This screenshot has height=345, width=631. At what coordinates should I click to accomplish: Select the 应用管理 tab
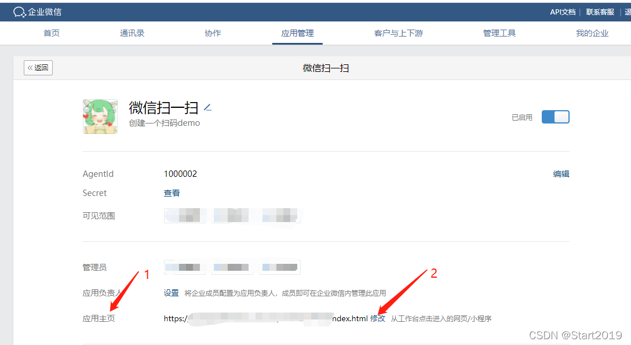tap(297, 33)
